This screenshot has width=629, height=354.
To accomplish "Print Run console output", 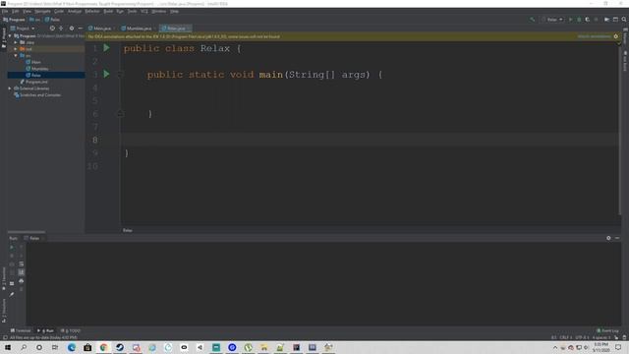I will pyautogui.click(x=22, y=281).
